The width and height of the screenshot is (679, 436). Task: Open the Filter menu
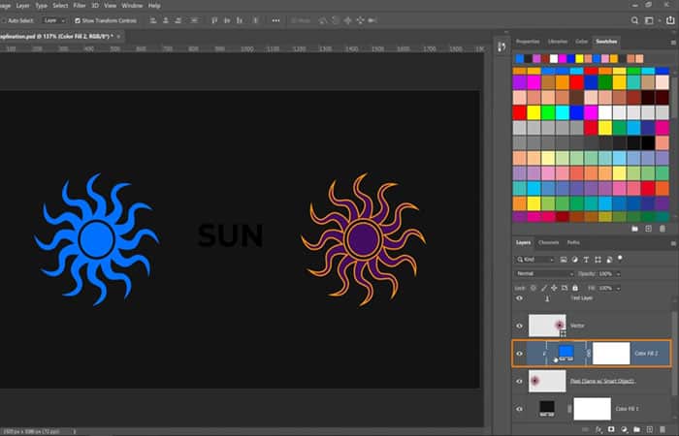pos(79,6)
